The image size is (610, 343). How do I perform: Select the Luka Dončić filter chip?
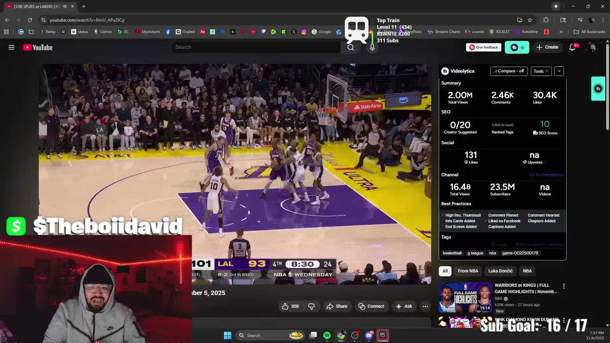[x=500, y=271]
